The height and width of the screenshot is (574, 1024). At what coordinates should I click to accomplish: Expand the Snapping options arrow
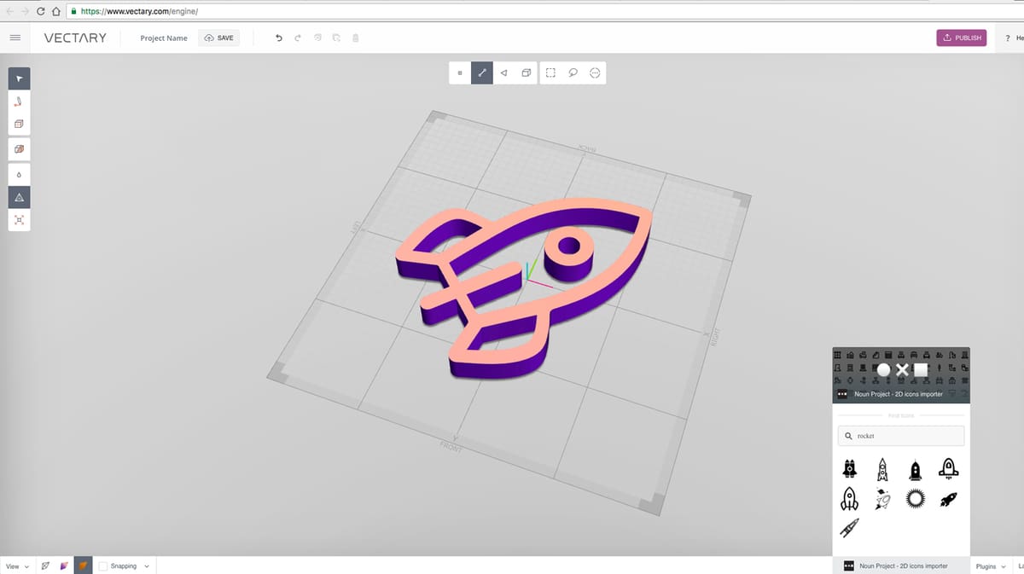(147, 565)
